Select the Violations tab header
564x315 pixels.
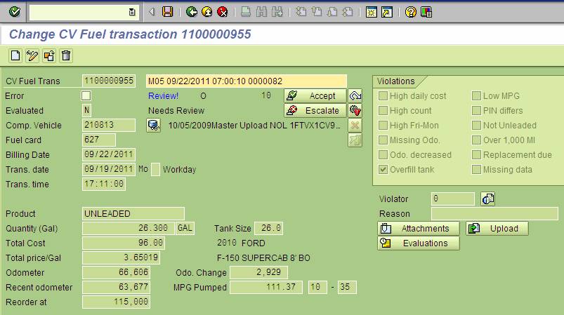click(396, 81)
